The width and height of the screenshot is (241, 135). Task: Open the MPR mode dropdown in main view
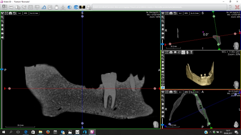pyautogui.click(x=26, y=13)
